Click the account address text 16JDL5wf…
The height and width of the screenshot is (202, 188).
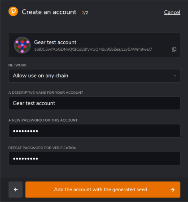93,49
